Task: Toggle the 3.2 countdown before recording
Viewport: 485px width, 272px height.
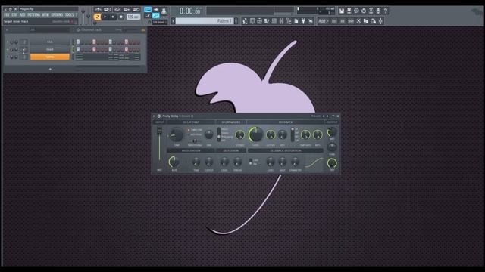Action: tap(117, 10)
